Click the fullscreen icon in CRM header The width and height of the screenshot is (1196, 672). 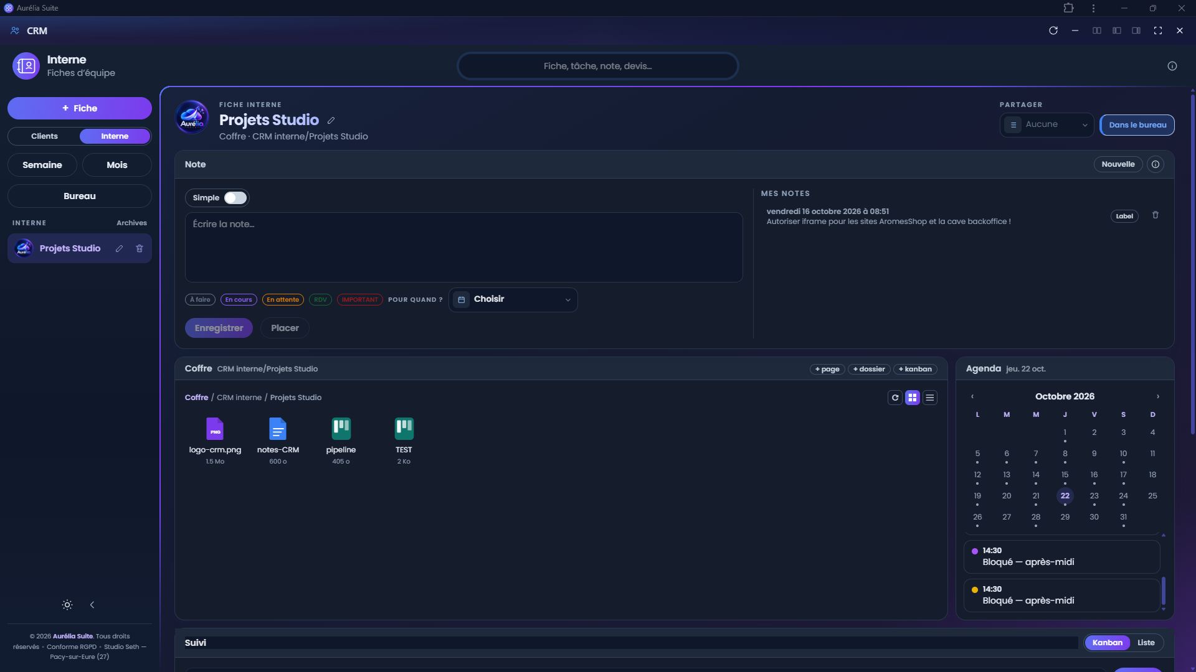(x=1158, y=30)
